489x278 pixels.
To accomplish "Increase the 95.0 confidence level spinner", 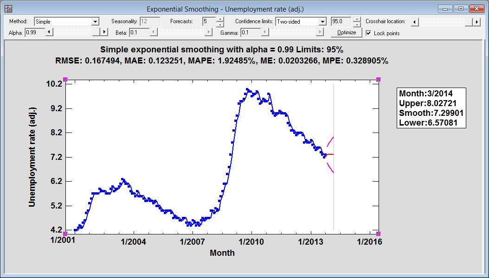I will [x=356, y=19].
